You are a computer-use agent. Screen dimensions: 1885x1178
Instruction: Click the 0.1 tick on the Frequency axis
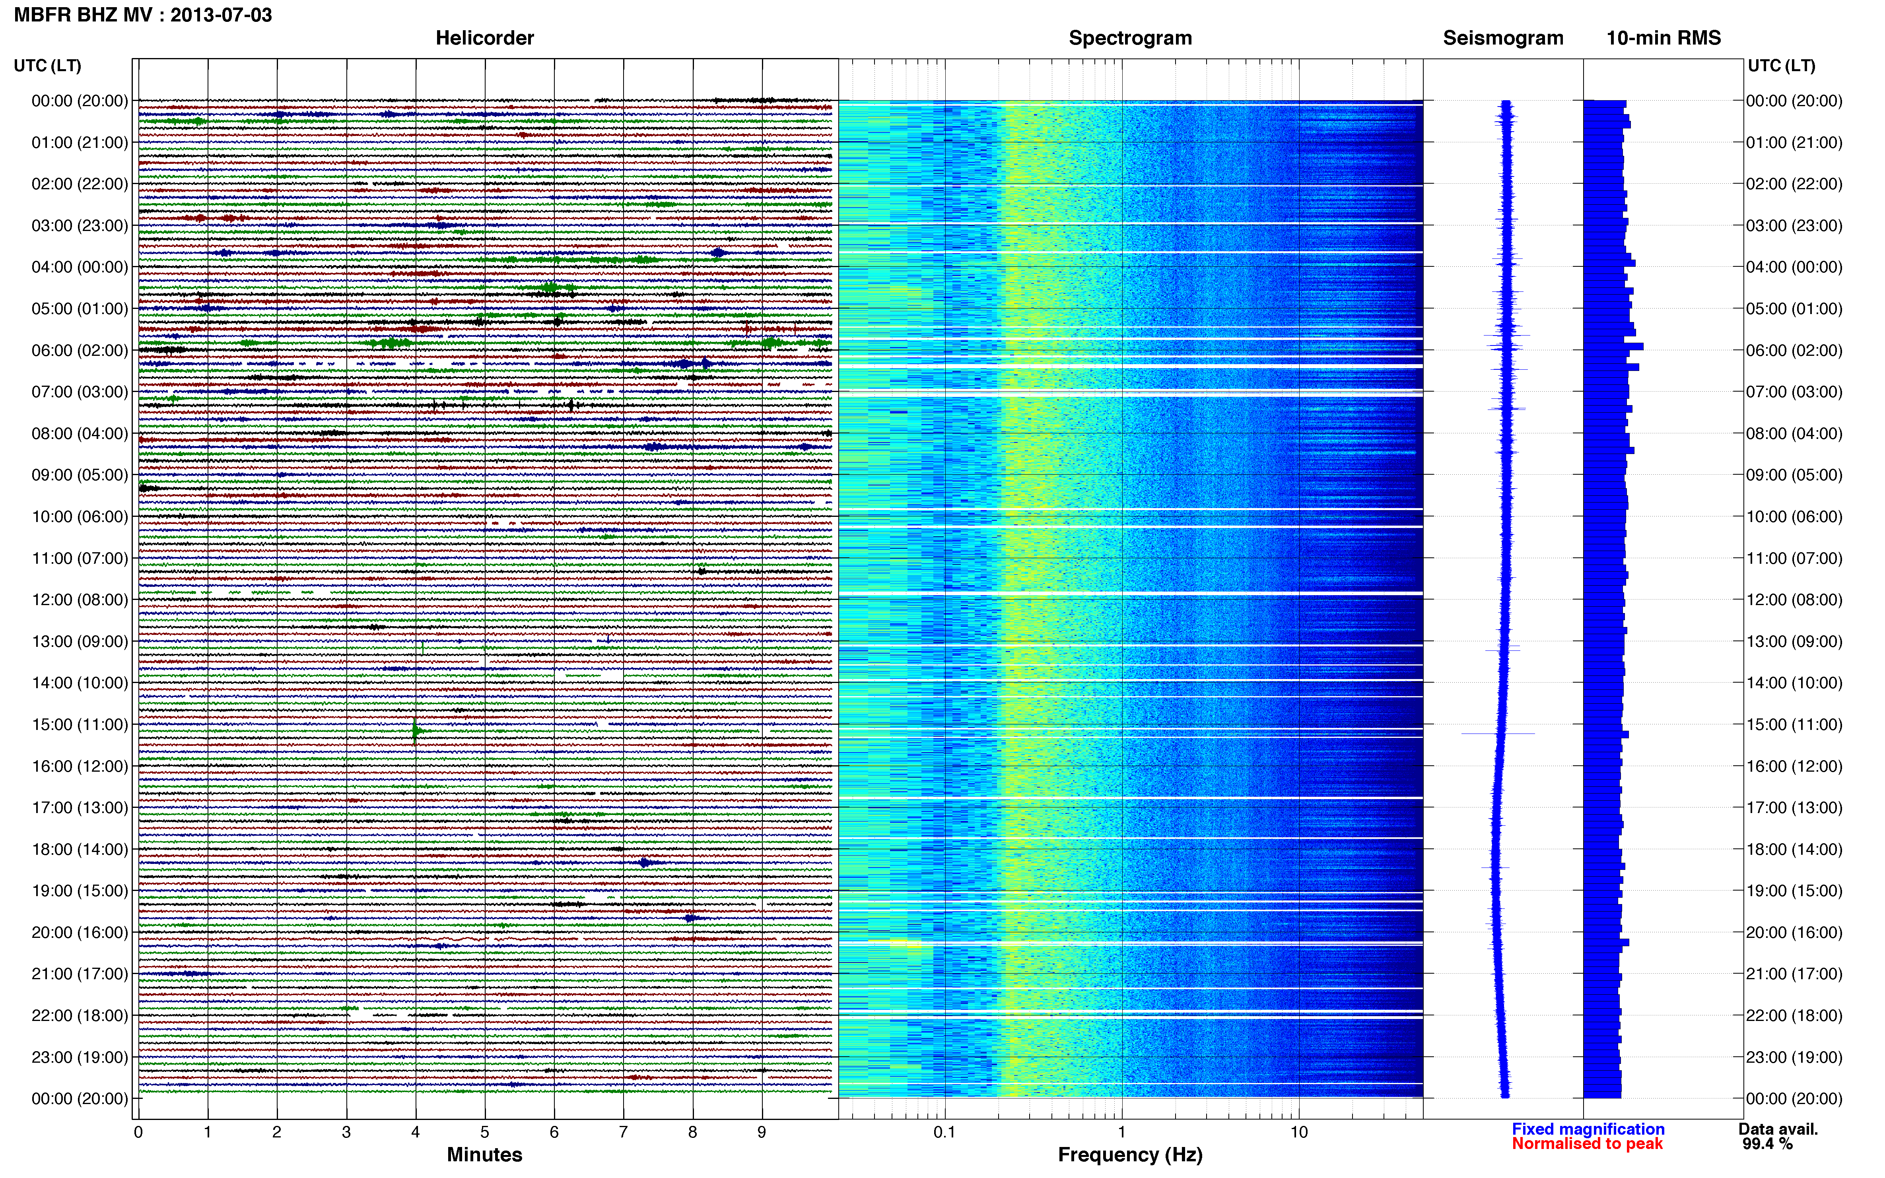point(944,1132)
